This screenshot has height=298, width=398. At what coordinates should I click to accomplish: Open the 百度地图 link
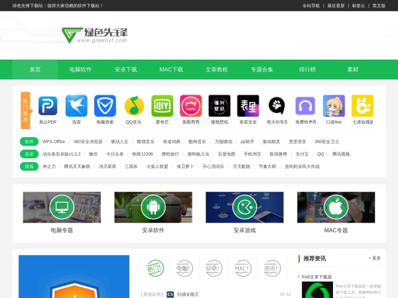[226, 154]
